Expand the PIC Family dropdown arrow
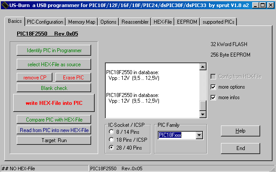Image resolution: width=276 pixels, height=172 pixels. [x=199, y=135]
